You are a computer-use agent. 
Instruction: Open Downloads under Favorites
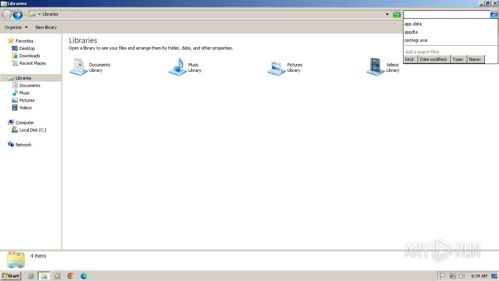click(x=30, y=56)
